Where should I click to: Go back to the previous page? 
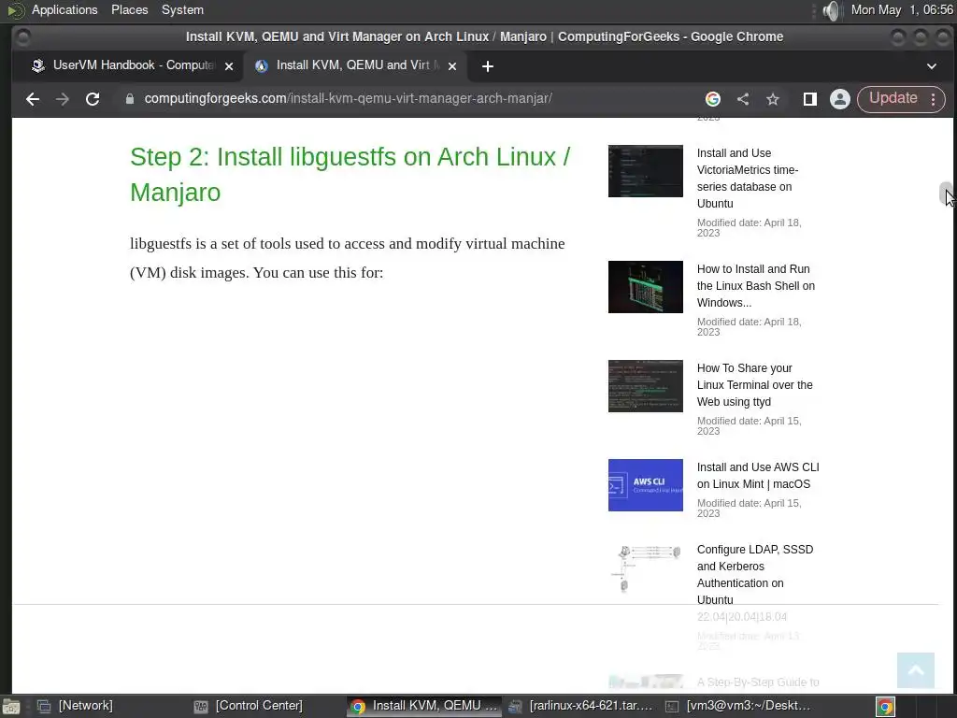pyautogui.click(x=33, y=99)
